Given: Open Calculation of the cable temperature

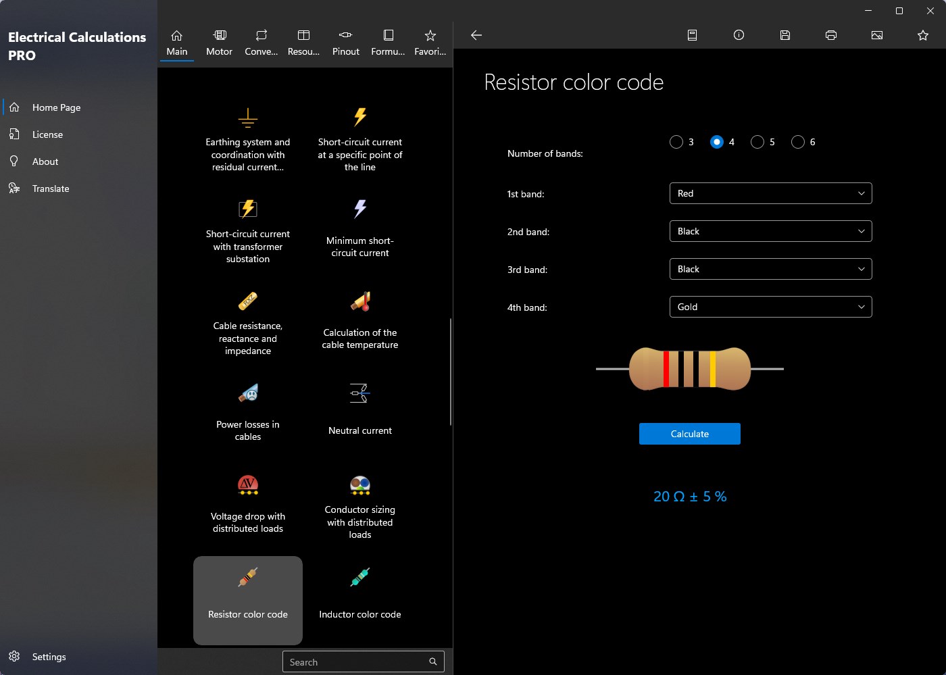Looking at the screenshot, I should [x=360, y=324].
